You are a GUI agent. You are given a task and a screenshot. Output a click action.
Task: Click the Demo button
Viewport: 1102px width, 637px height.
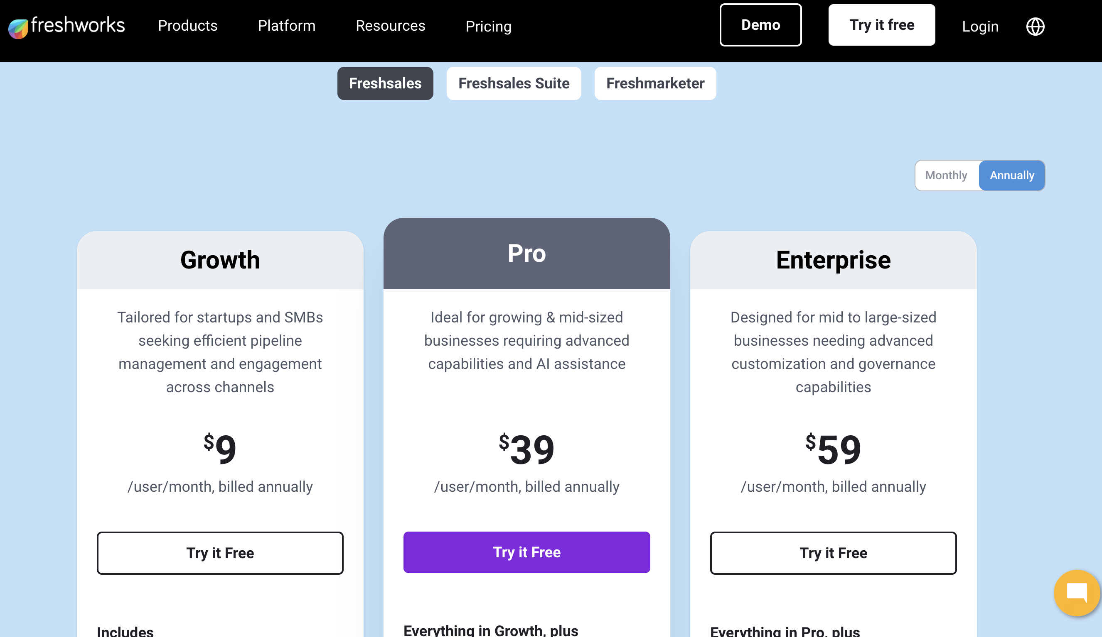pyautogui.click(x=760, y=25)
